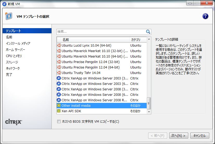The height and width of the screenshot is (144, 215).
Task: Click the template list scrollbar thumb
Action: click(149, 103)
